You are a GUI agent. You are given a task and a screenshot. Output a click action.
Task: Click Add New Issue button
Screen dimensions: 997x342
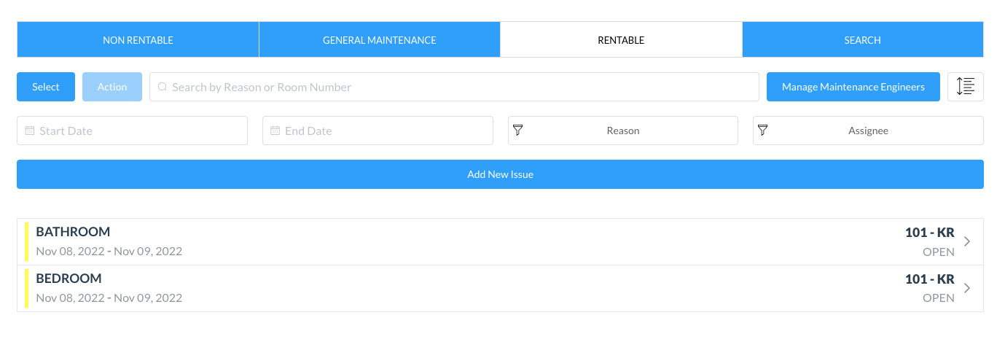(x=500, y=174)
